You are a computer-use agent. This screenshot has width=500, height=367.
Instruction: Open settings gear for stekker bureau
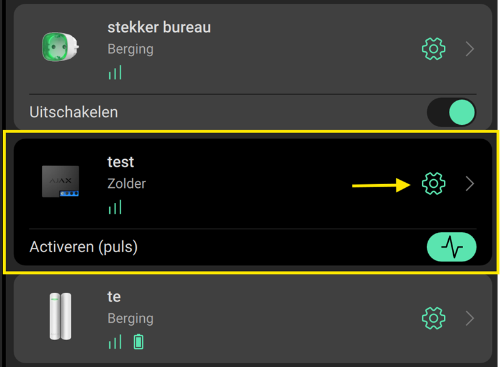(x=433, y=48)
